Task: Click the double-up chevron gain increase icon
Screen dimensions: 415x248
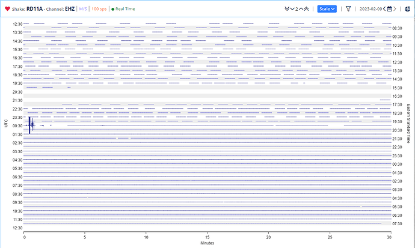Action: tap(306, 9)
